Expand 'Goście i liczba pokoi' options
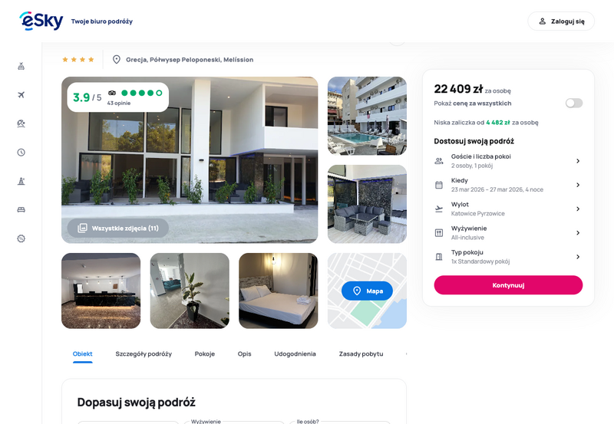Viewport: 614px width, 424px height. coord(508,161)
